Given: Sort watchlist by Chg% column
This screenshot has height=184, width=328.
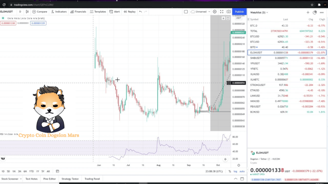Looking at the screenshot, I should 322,19.
